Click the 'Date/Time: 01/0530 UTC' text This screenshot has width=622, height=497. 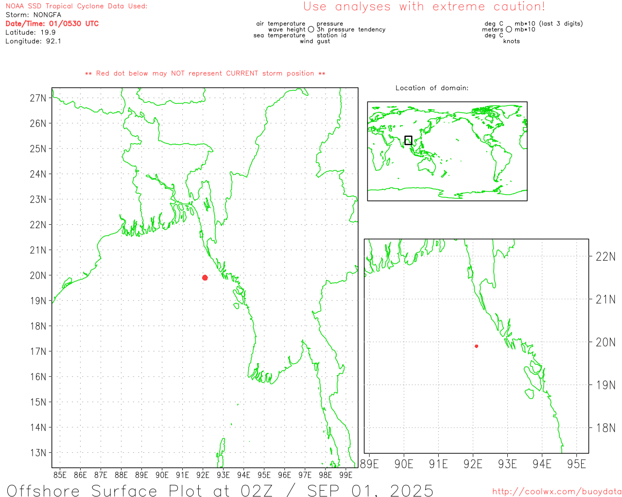(x=52, y=23)
